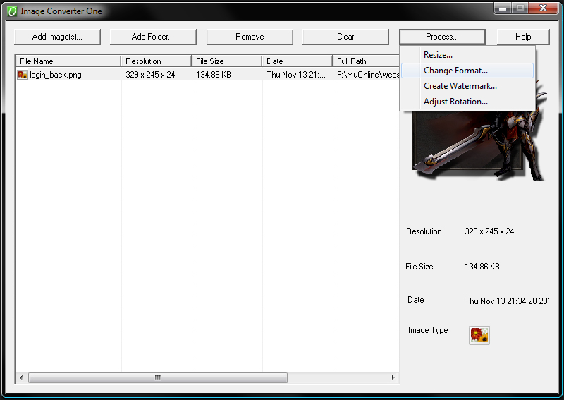Click the Remove button
This screenshot has width=564, height=400.
[x=250, y=37]
